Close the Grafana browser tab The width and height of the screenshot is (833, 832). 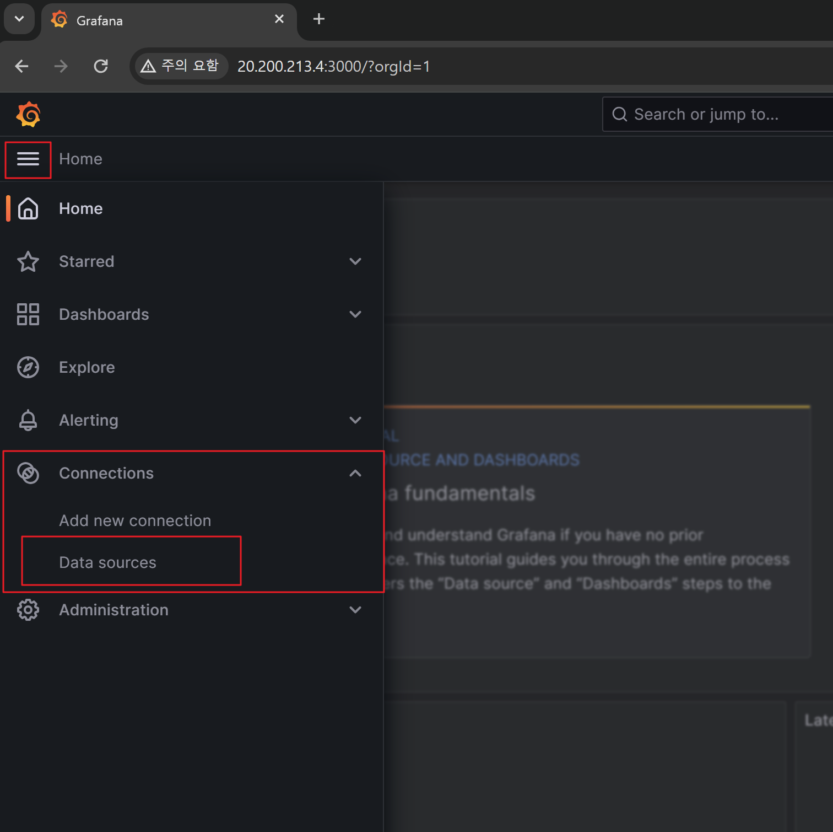pyautogui.click(x=279, y=19)
